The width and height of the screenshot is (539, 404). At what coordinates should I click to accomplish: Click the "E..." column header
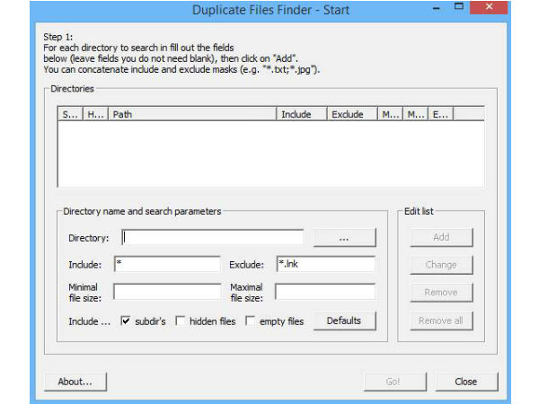coord(441,115)
